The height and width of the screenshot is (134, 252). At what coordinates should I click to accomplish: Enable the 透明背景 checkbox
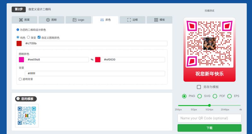tap(20, 79)
